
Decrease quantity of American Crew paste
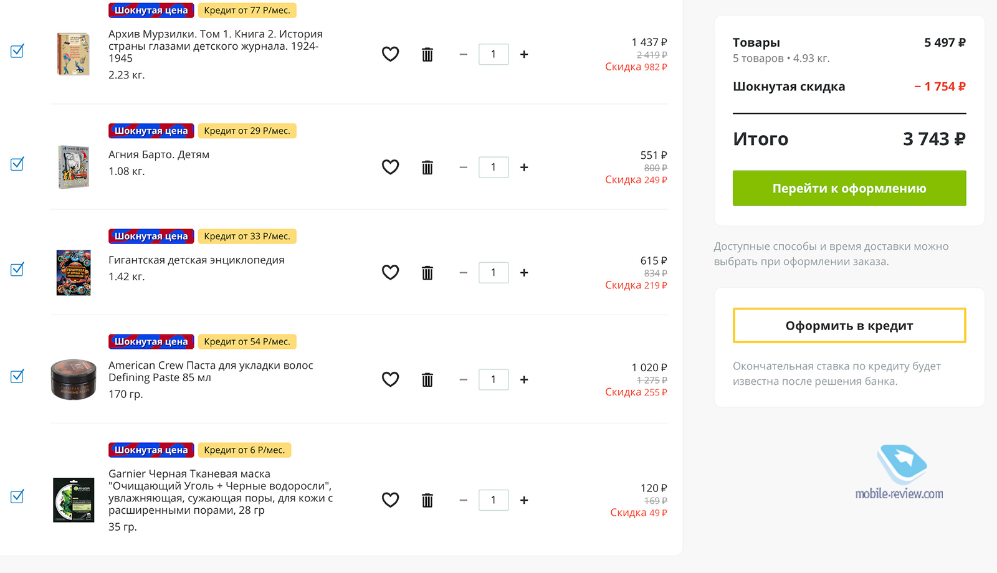coord(463,379)
